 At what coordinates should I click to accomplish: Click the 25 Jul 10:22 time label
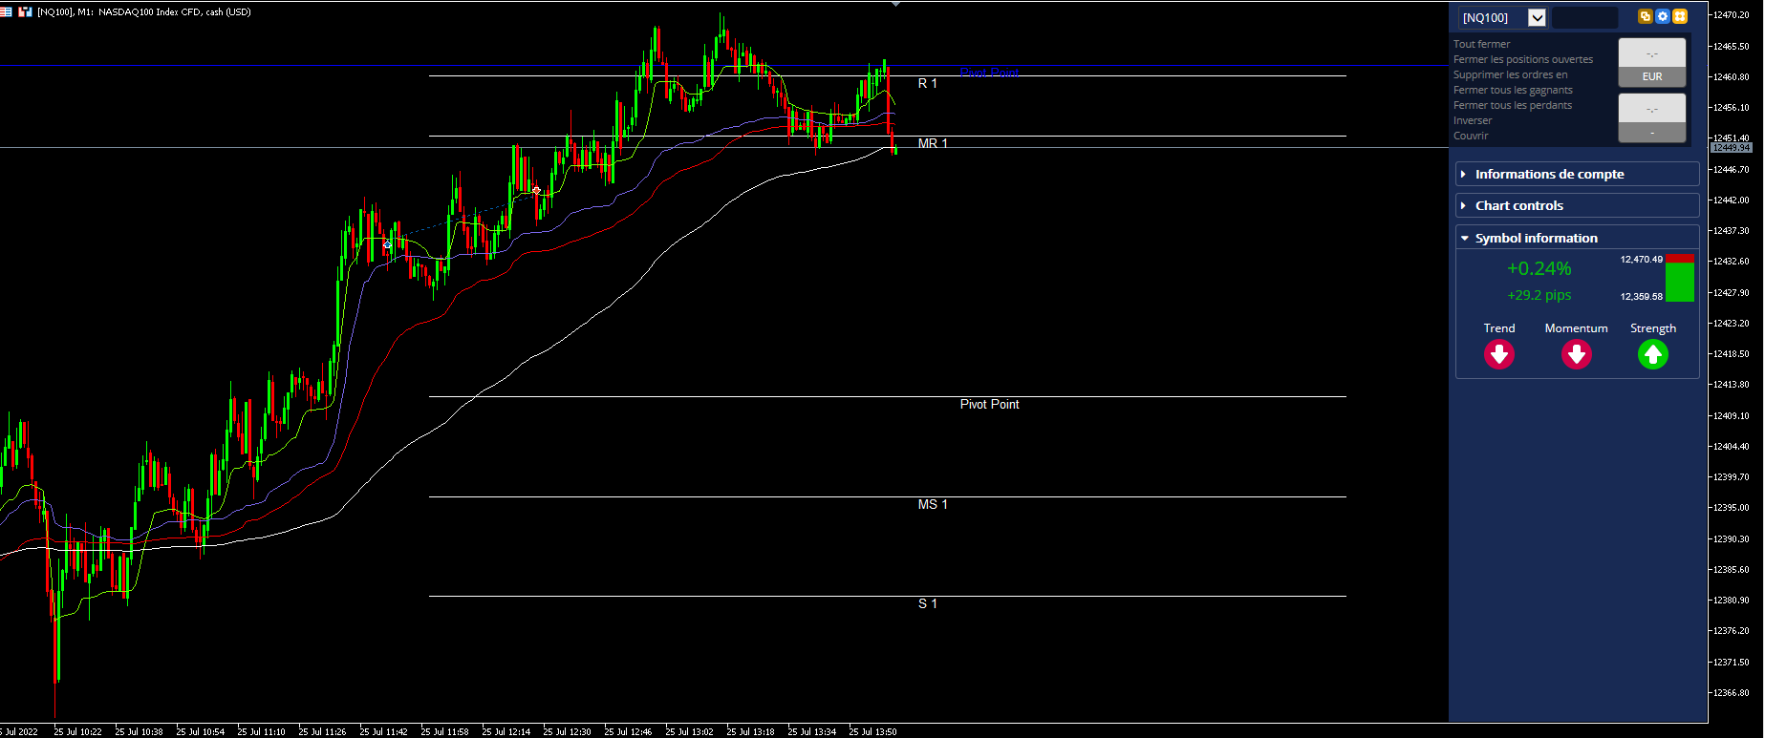coord(77,732)
